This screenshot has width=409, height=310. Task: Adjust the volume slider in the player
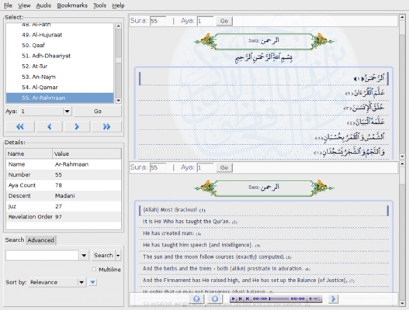click(x=317, y=299)
